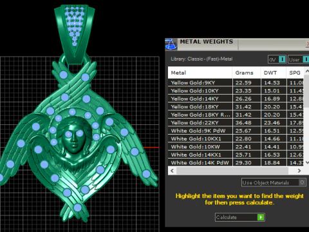Image resolution: width=309 pixels, height=232 pixels.
Task: Click the 36.48 grams value
Action: (243, 122)
